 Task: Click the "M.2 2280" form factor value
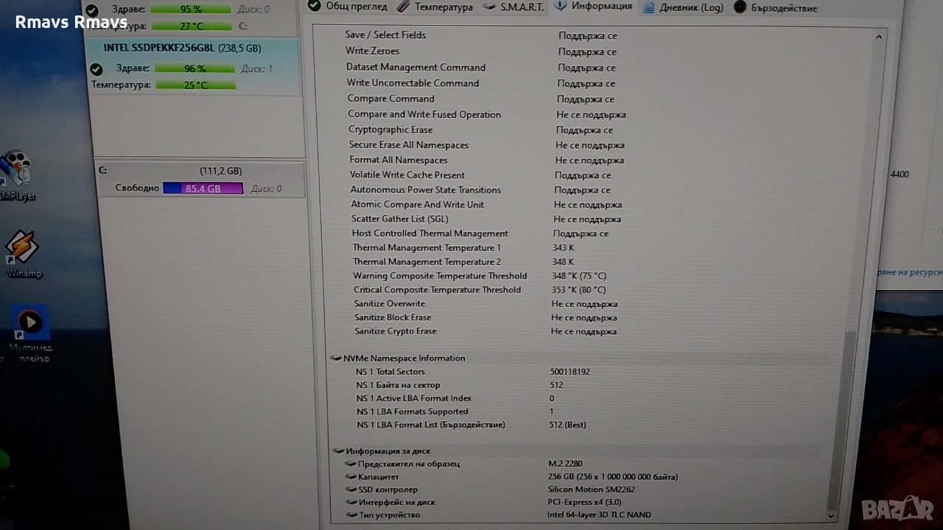[565, 464]
